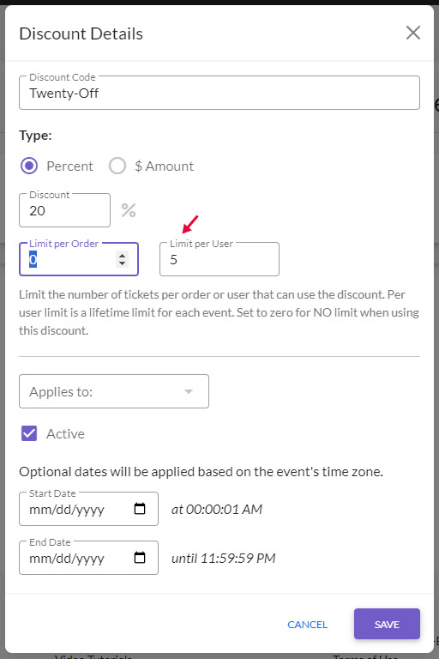
Task: Save the discount details
Action: (387, 624)
